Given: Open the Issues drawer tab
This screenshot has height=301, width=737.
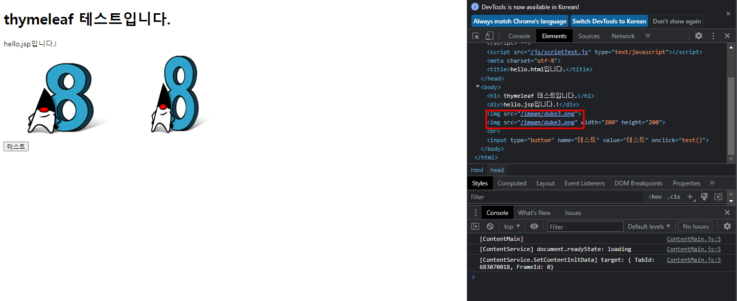Looking at the screenshot, I should click(573, 212).
